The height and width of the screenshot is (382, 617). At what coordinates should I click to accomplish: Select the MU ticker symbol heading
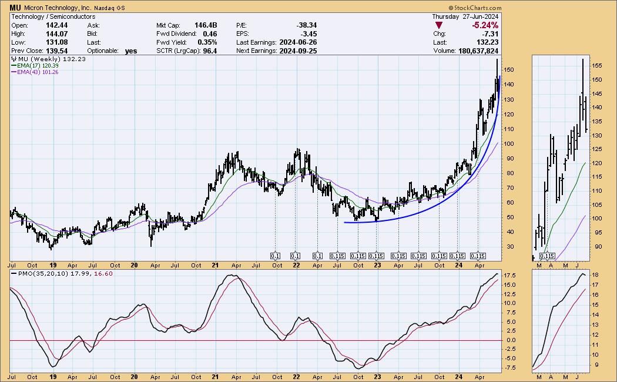(15, 8)
